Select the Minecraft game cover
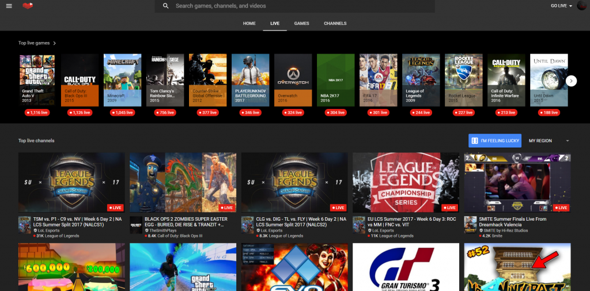Image resolution: width=590 pixels, height=291 pixels. coord(122,80)
